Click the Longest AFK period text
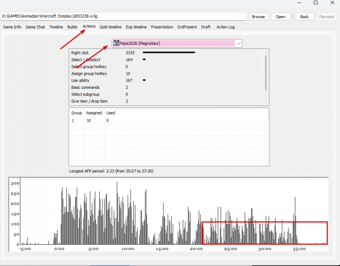 click(111, 171)
